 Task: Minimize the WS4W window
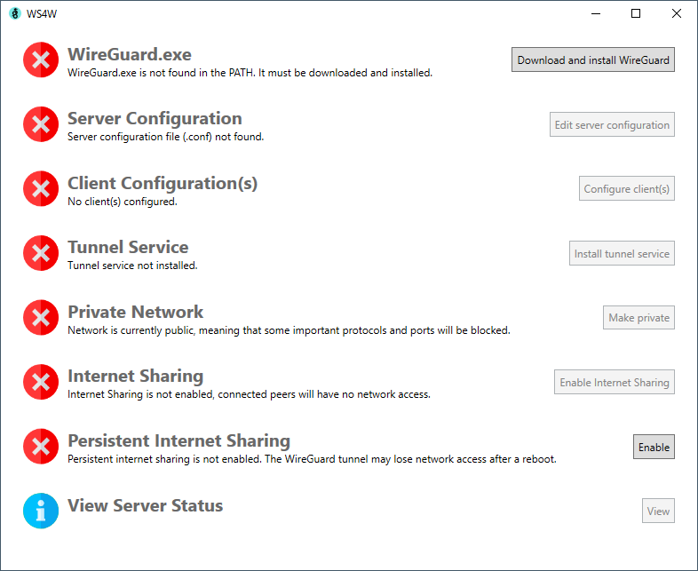tap(596, 14)
